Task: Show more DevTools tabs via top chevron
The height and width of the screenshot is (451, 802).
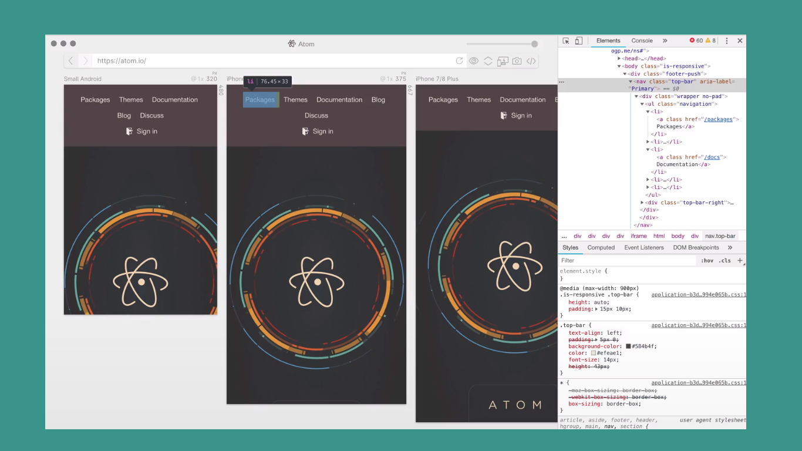Action: point(665,41)
